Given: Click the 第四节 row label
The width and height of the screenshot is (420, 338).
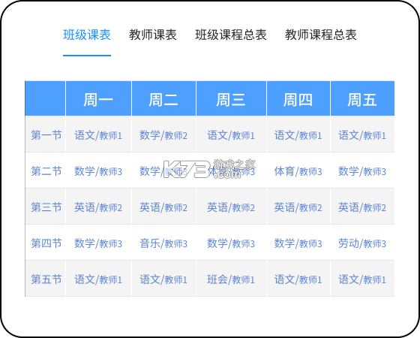Looking at the screenshot, I should click(46, 243).
